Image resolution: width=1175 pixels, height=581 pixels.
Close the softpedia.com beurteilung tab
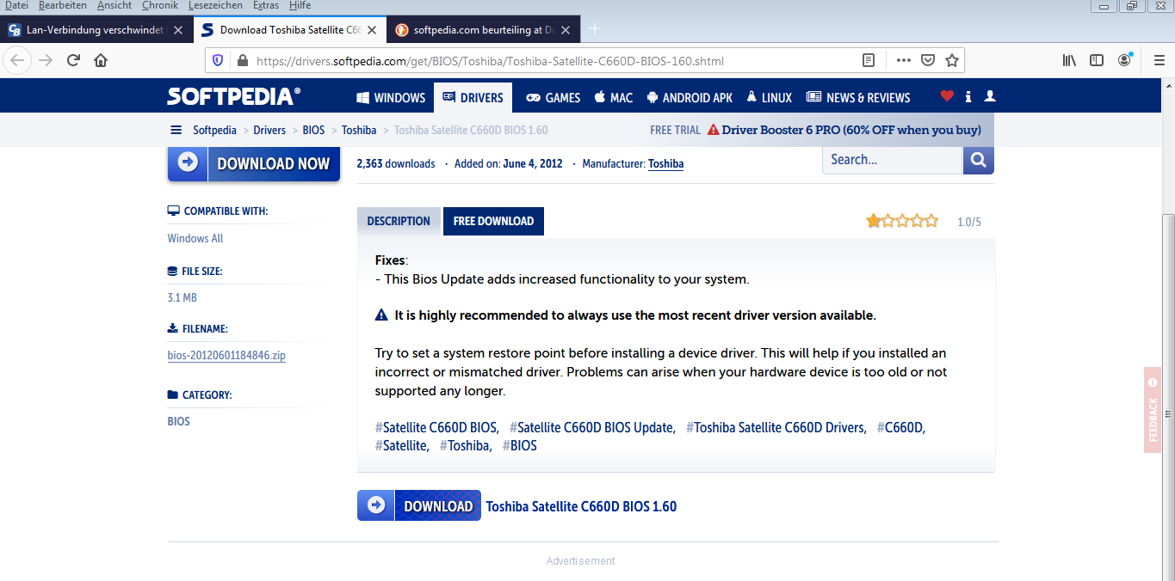[x=566, y=29]
